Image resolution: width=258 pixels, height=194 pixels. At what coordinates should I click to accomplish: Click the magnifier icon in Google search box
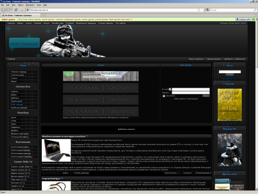[x=255, y=10]
